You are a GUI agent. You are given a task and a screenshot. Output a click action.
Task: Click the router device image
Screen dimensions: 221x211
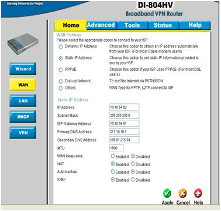coord(23,44)
